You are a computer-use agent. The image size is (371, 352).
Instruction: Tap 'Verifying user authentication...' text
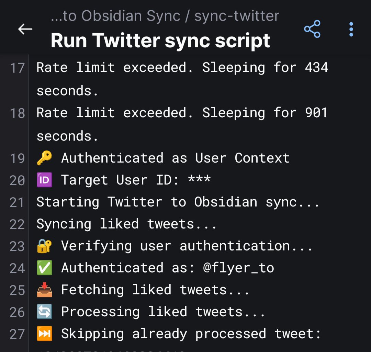[x=187, y=246]
